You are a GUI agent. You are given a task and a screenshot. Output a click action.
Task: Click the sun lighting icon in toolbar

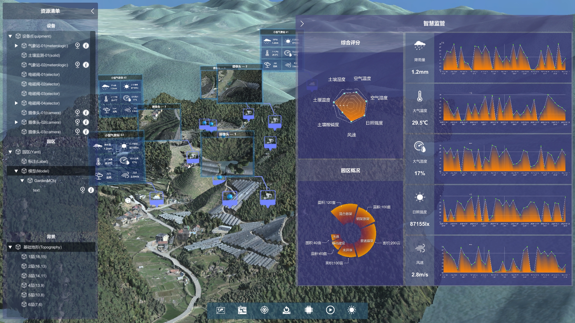coord(352,310)
